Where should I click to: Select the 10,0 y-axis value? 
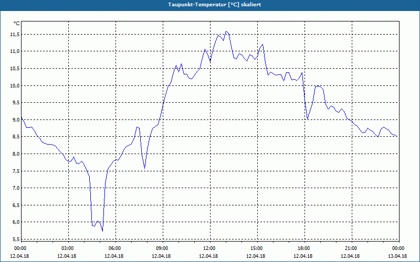click(15, 85)
